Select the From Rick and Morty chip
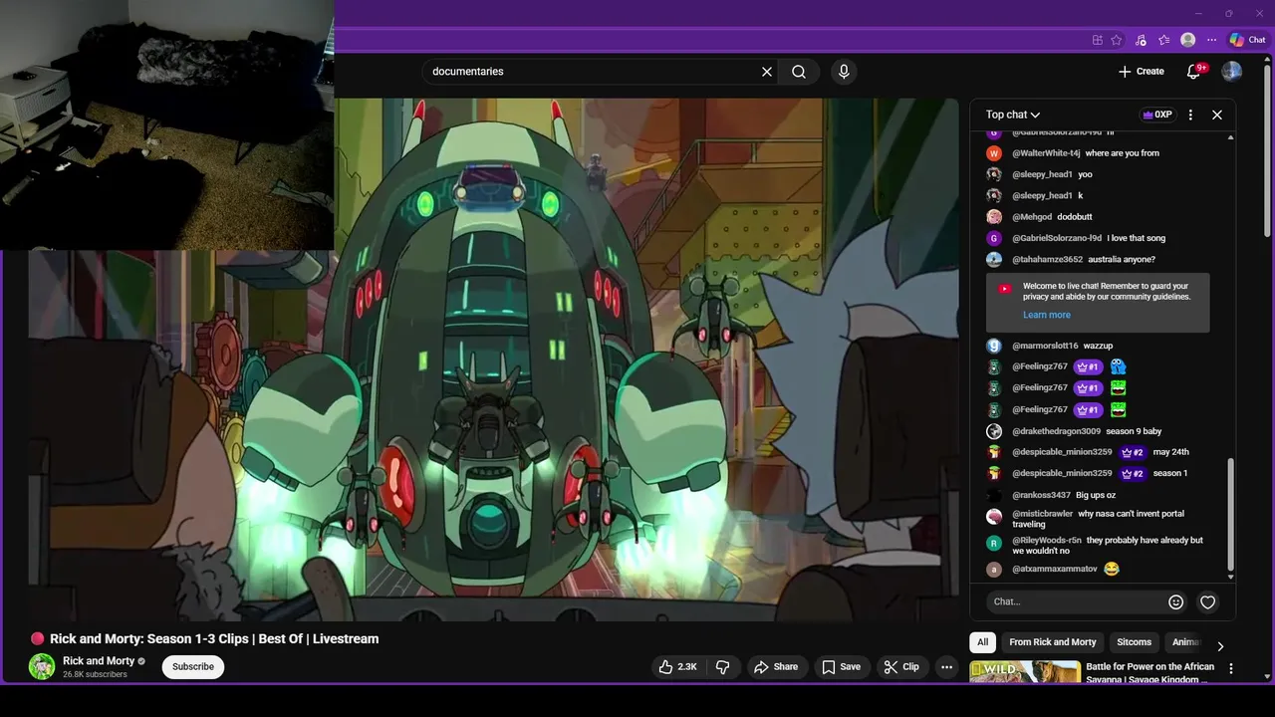This screenshot has height=717, width=1275. (x=1053, y=642)
